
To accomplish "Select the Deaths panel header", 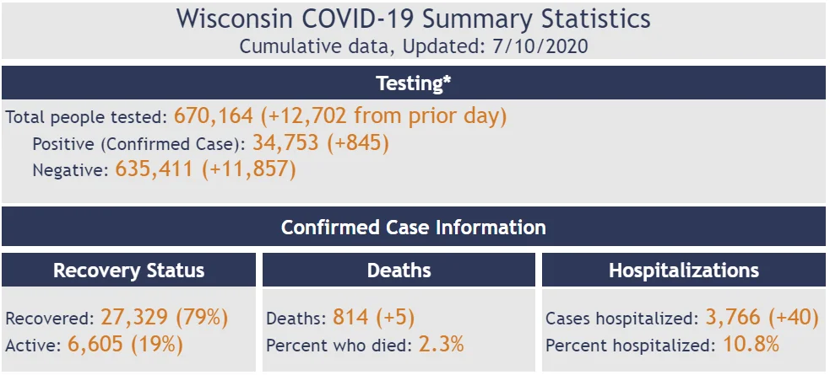I will [399, 270].
